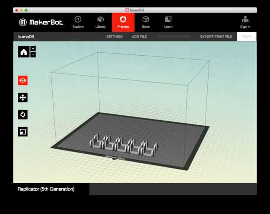Select the Move arrows tool

pos(23,97)
